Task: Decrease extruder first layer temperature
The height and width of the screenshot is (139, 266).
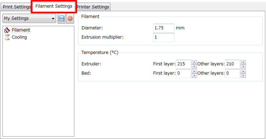Action: point(194,66)
